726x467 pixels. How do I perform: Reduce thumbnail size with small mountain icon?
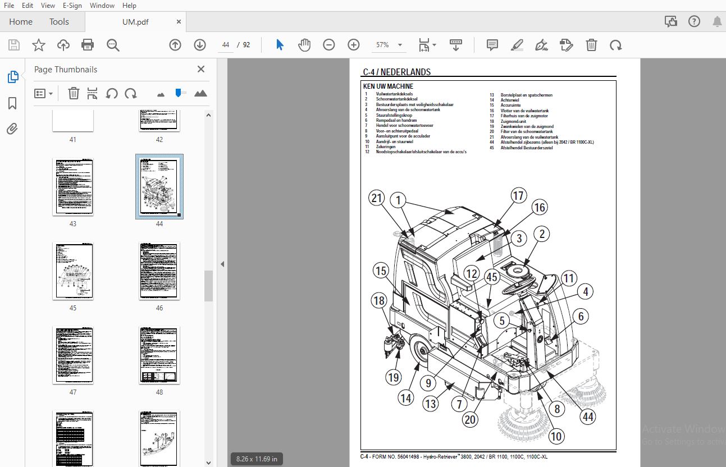pos(161,94)
